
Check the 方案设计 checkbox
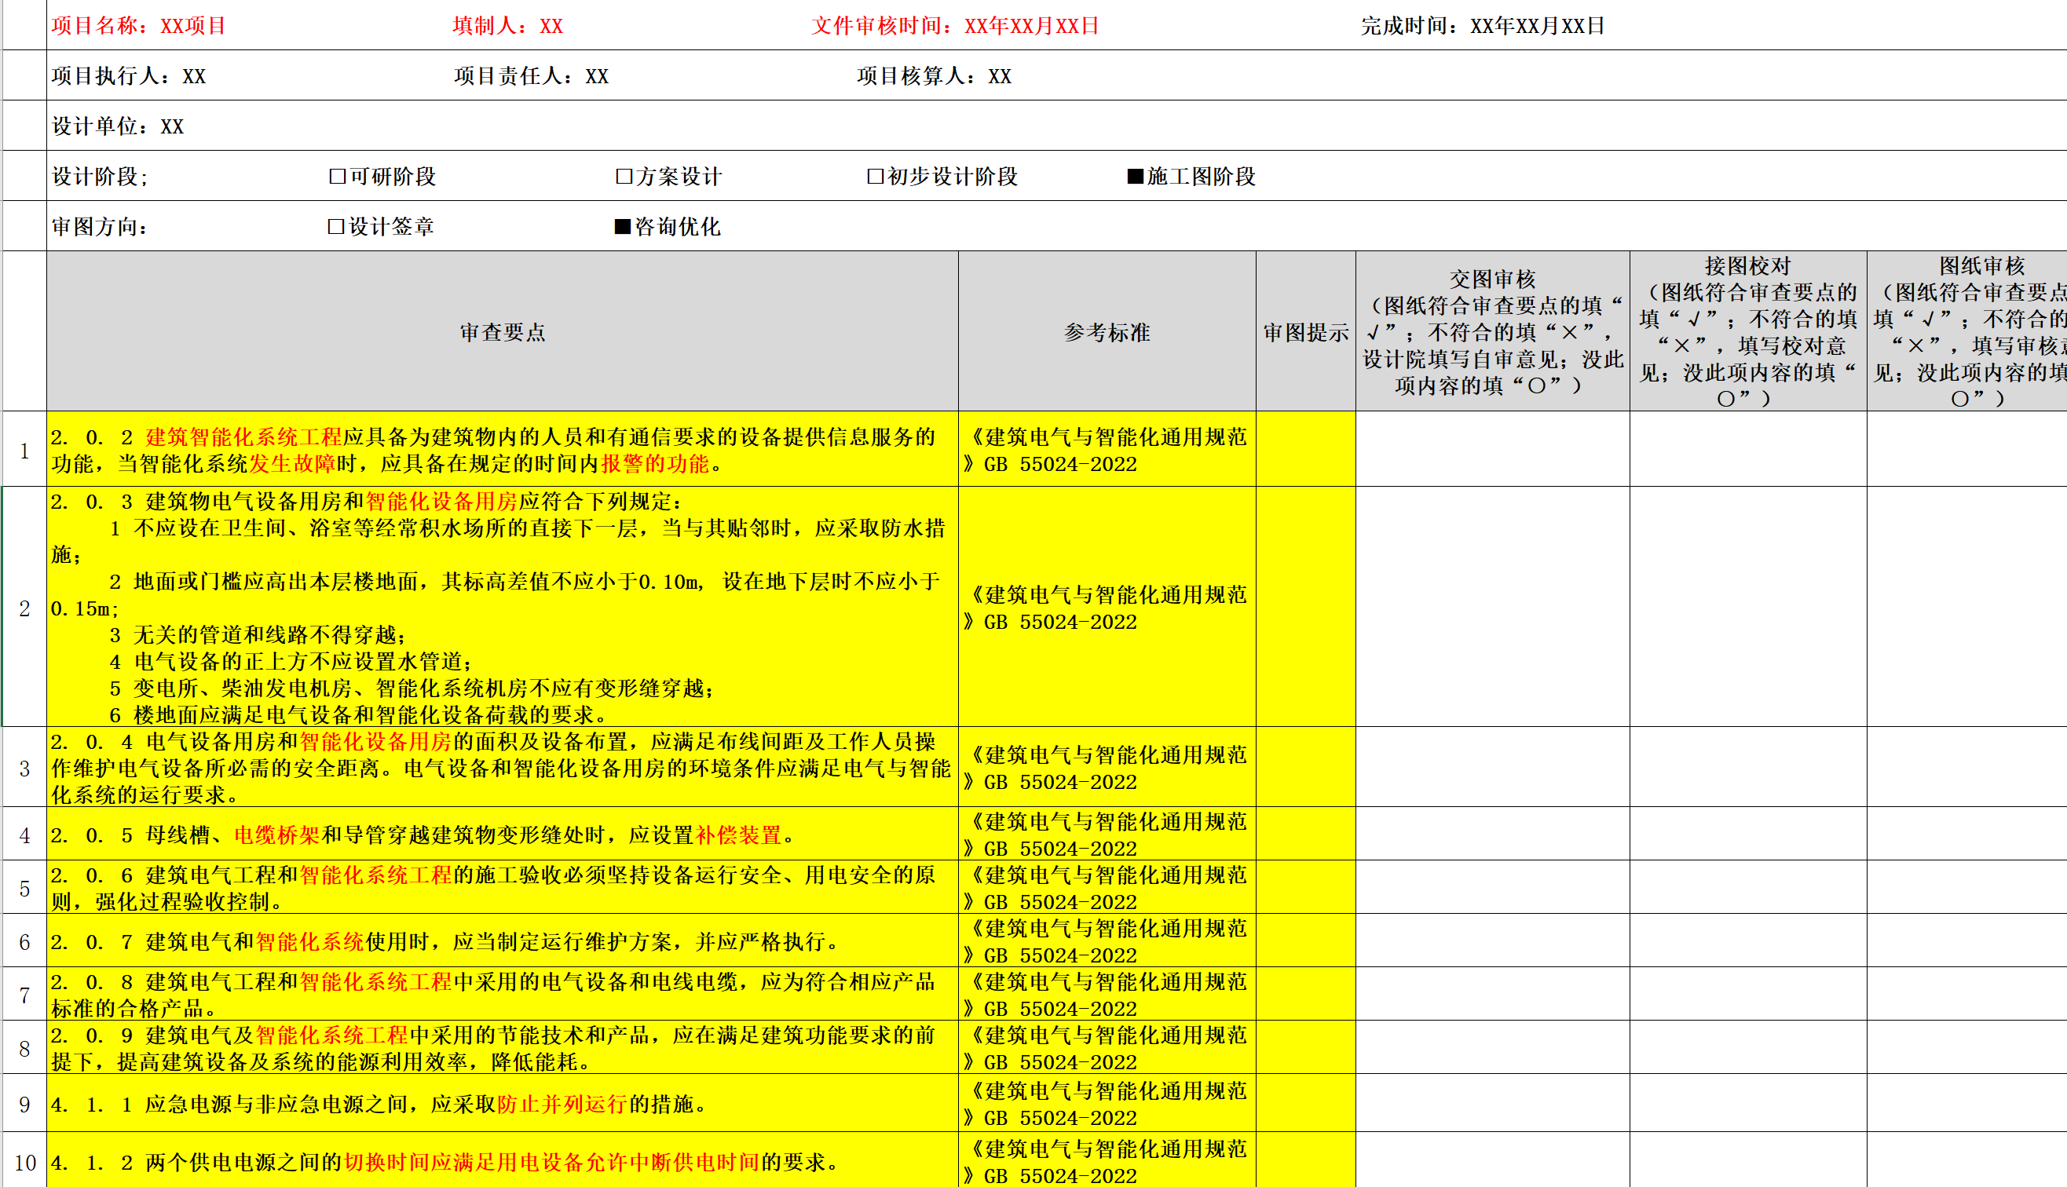point(624,177)
